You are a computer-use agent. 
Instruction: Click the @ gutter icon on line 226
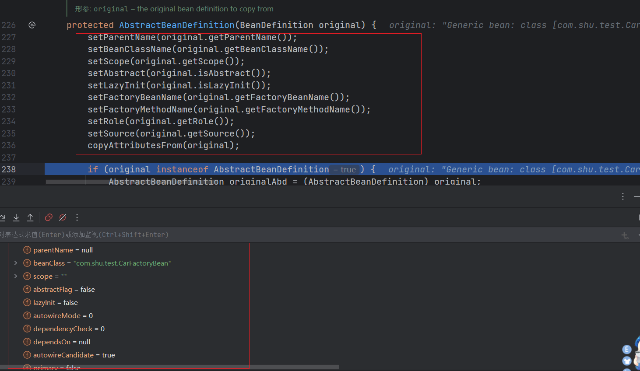32,25
